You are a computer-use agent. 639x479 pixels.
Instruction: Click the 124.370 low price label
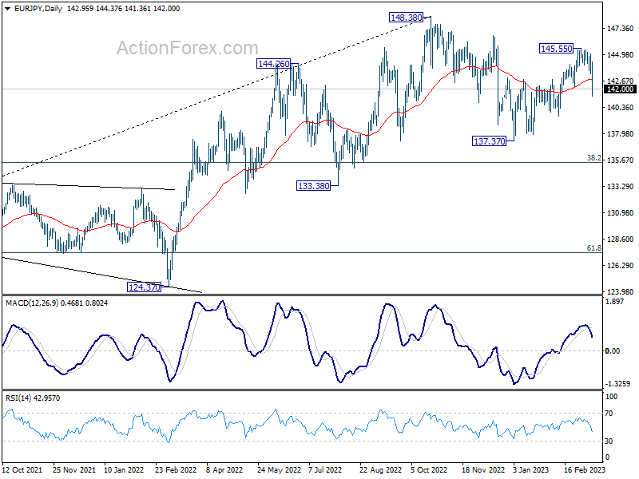(145, 287)
